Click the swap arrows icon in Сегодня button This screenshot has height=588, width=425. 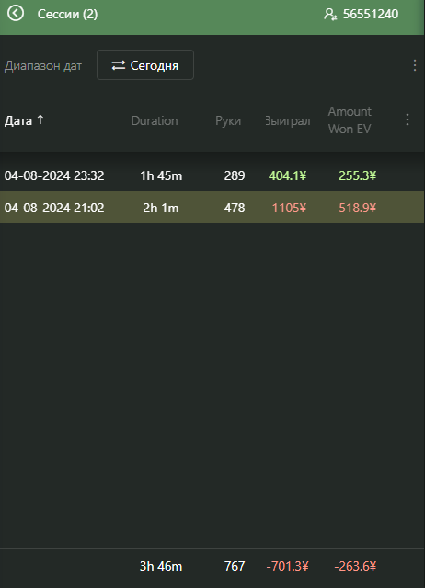[x=119, y=65]
